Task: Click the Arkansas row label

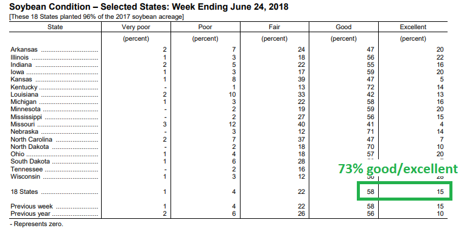Action: 24,50
